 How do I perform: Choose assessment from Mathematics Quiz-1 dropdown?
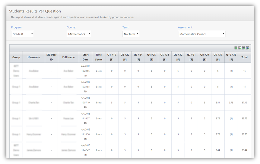click(x=201, y=34)
